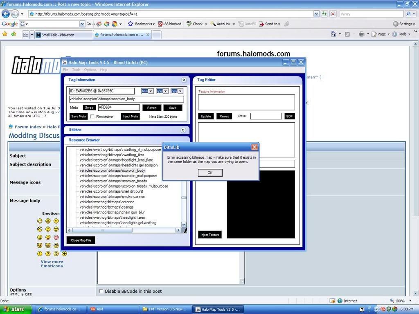This screenshot has height=314, width=419.
Task: Click the Resource Browser vertical scroll down arrow
Action: (x=184, y=224)
